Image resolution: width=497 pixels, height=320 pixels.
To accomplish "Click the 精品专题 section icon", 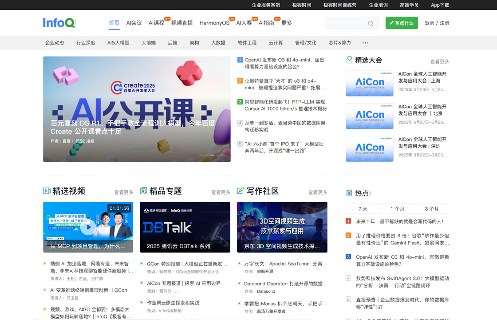I will 144,191.
